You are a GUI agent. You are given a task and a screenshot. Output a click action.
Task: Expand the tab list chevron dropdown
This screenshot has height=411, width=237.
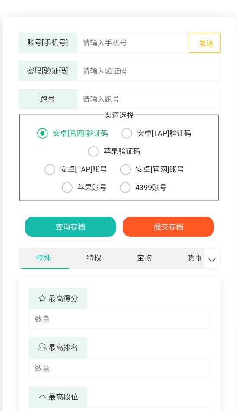tap(212, 259)
